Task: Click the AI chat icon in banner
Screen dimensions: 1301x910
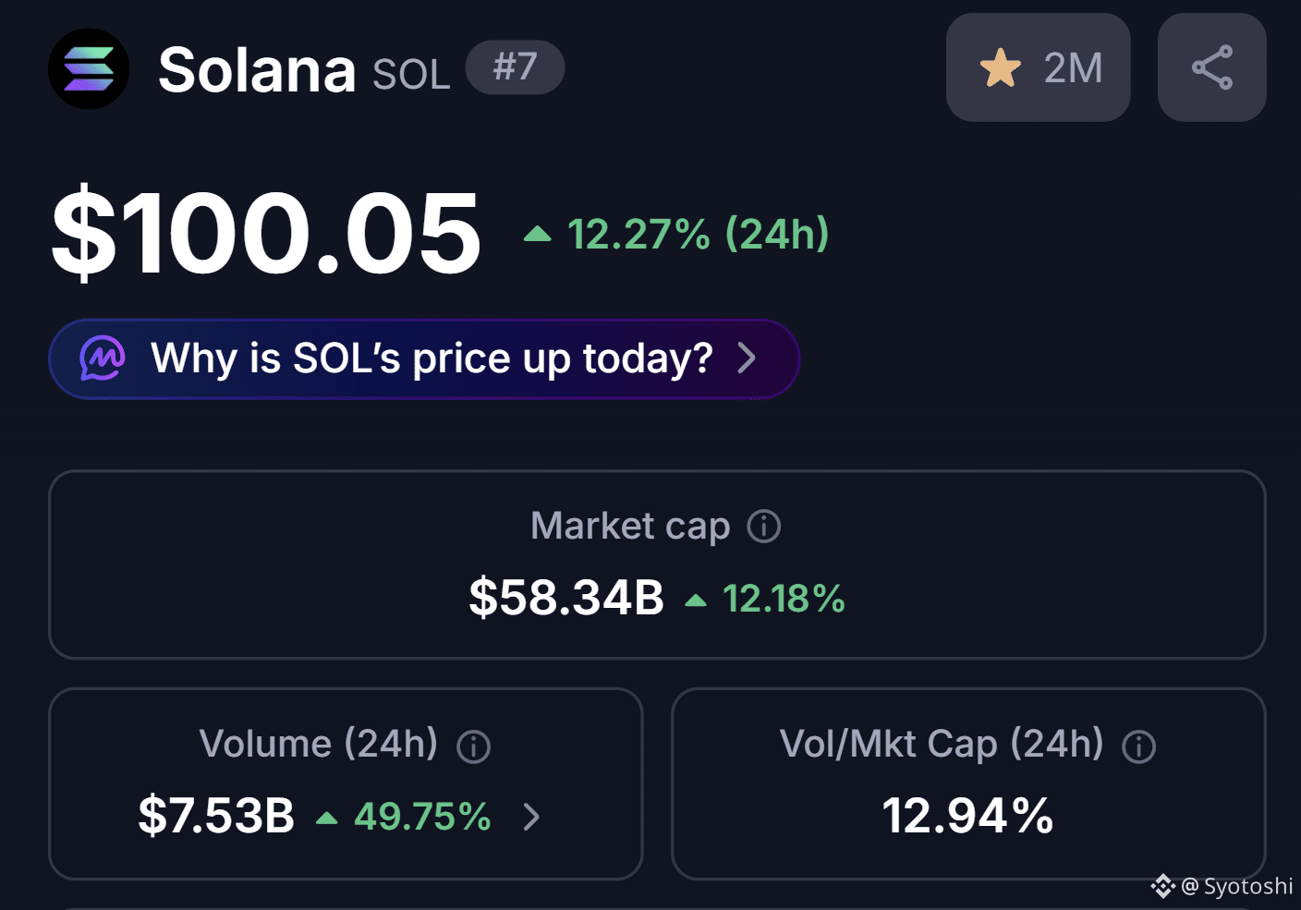Action: pyautogui.click(x=103, y=358)
